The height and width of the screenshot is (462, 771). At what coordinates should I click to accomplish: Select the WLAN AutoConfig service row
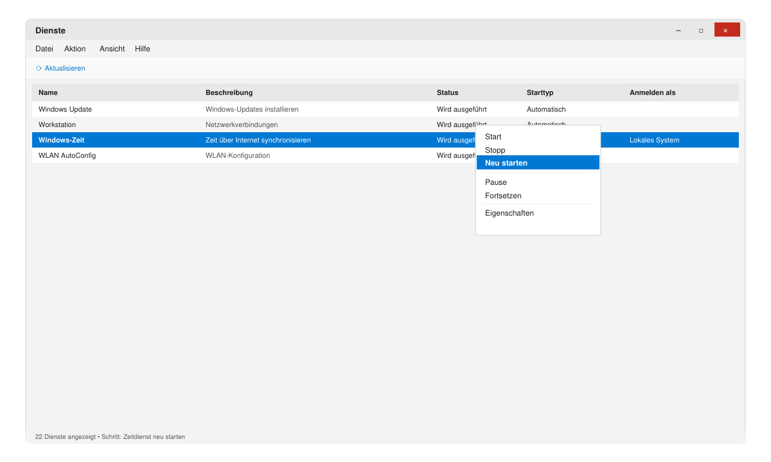coord(385,155)
